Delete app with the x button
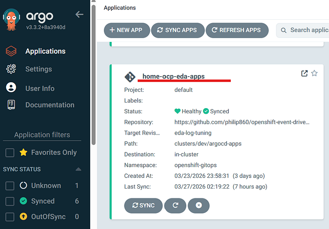This screenshot has height=229, width=329. tap(199, 205)
